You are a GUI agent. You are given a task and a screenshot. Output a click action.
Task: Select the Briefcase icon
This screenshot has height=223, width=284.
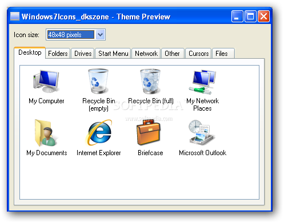(149, 132)
